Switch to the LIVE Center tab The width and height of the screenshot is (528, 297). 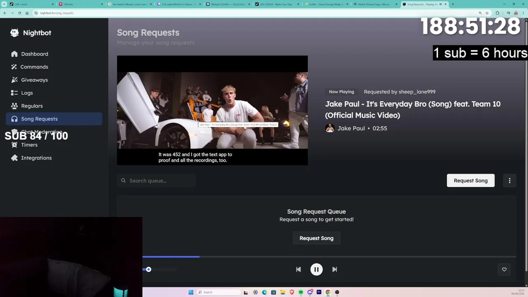click(x=31, y=4)
